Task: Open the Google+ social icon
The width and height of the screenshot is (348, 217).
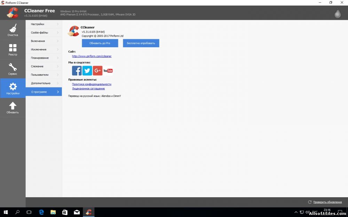Action: click(x=97, y=70)
